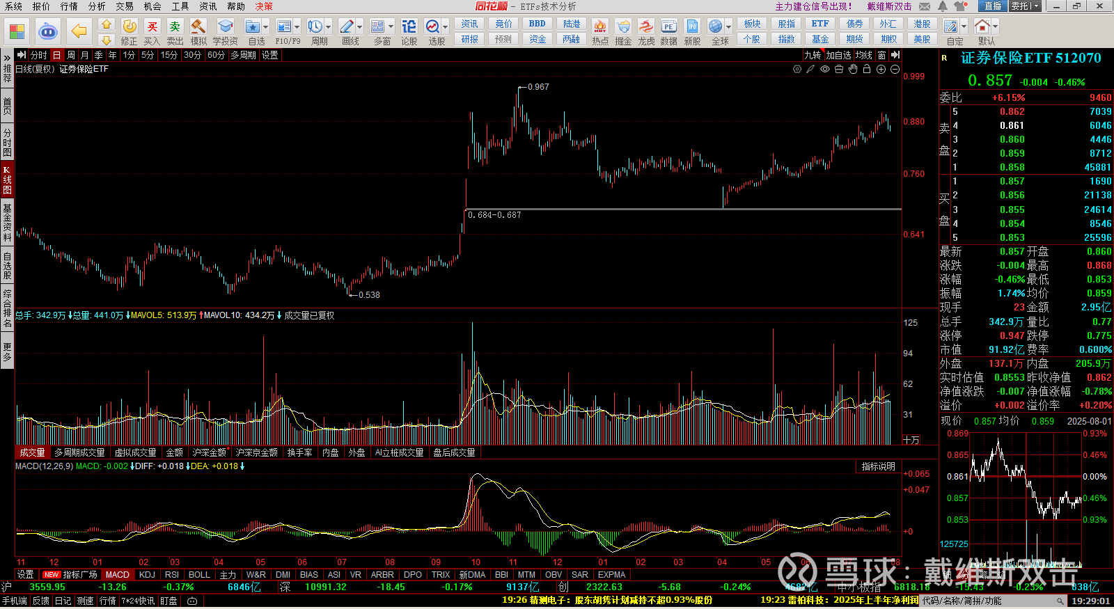This screenshot has height=609, width=1114.
Task: Expand the 选股 stock picker dropdown arrow
Action: click(x=446, y=27)
